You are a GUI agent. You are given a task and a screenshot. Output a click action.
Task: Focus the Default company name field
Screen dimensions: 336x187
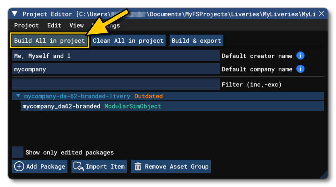(x=115, y=69)
